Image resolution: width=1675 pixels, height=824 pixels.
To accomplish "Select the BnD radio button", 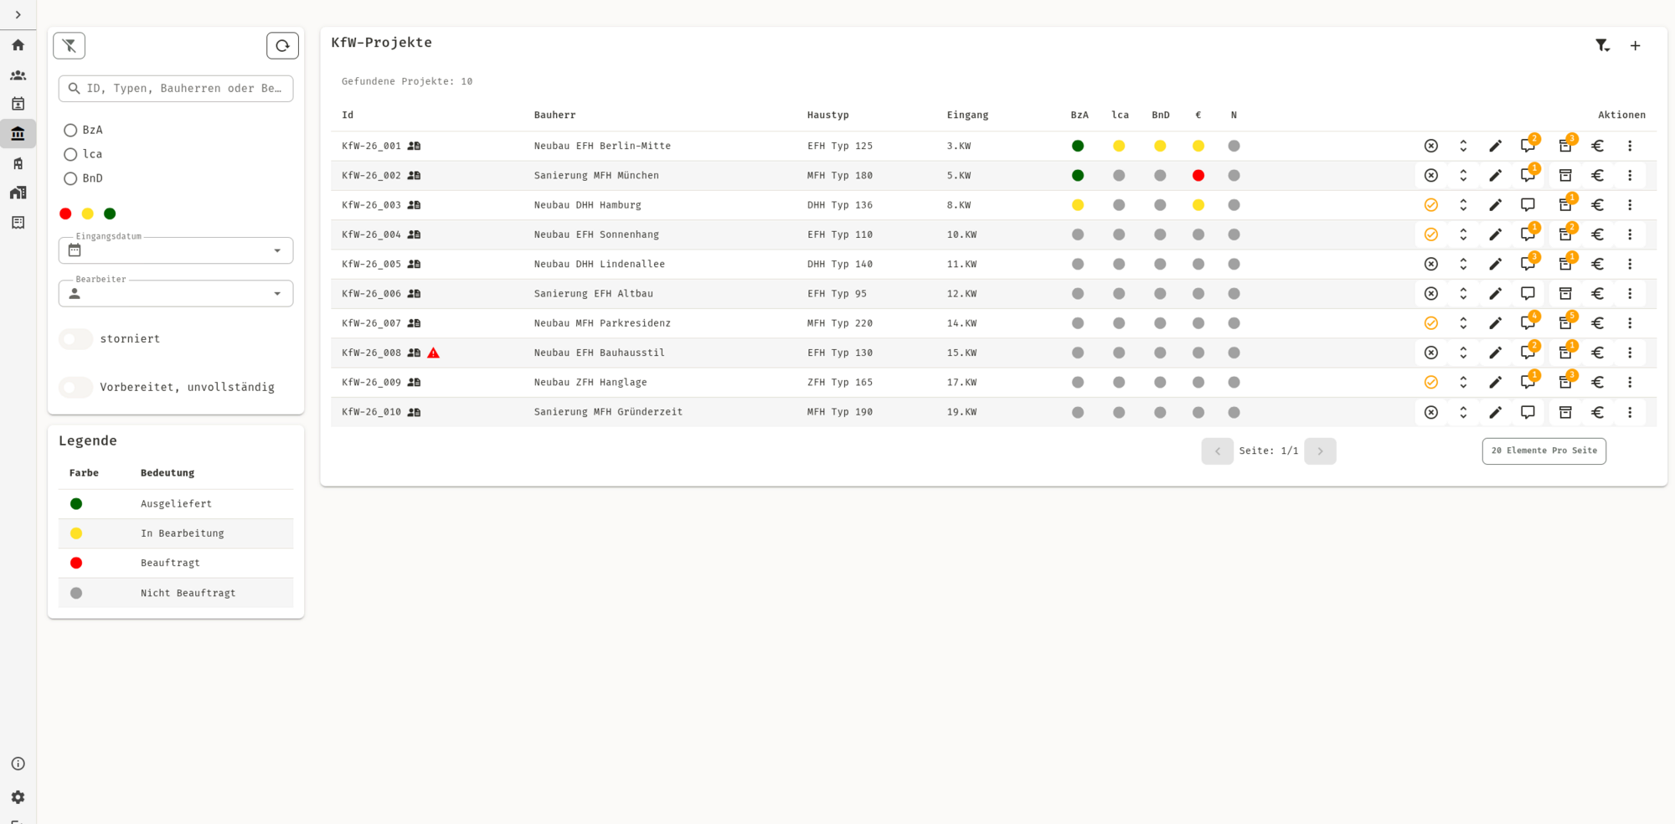I will [x=70, y=179].
